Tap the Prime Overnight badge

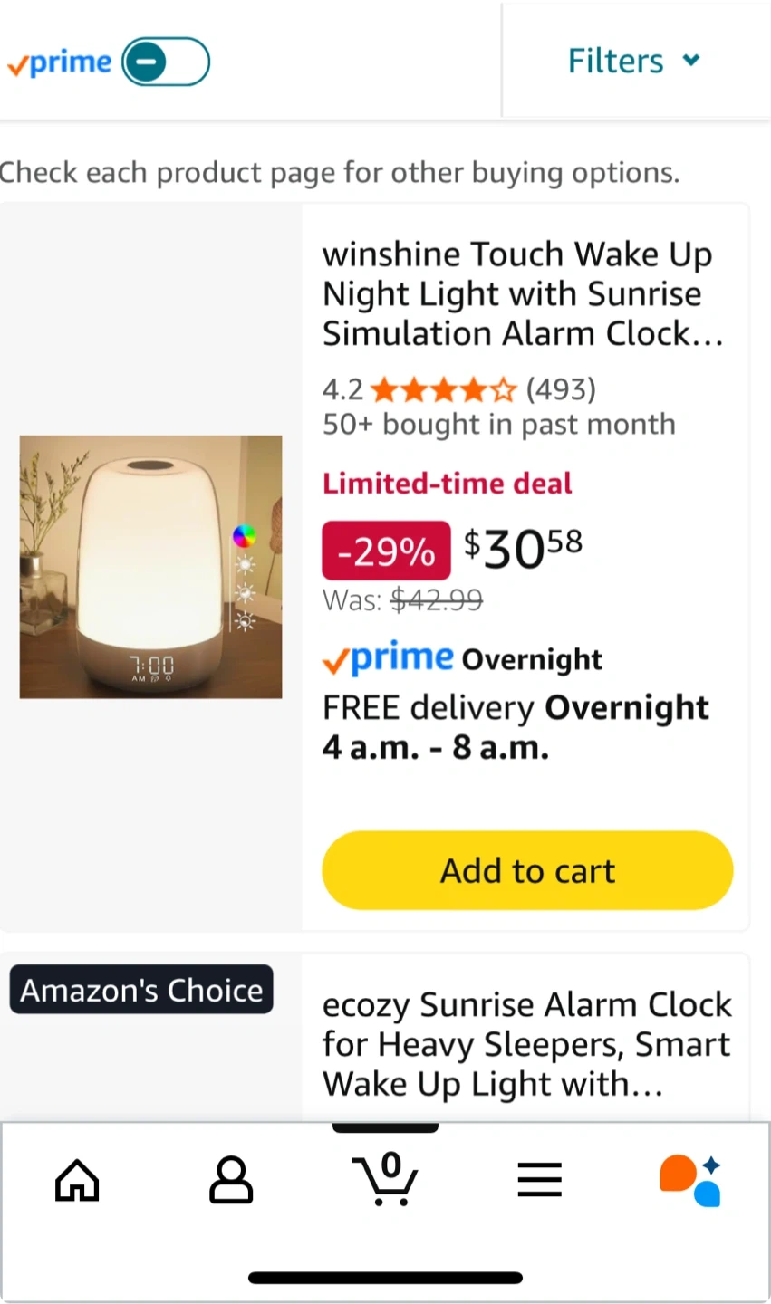(462, 659)
